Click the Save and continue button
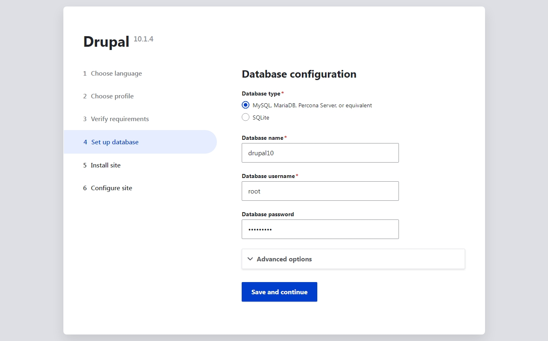Image resolution: width=548 pixels, height=341 pixels. 279,292
